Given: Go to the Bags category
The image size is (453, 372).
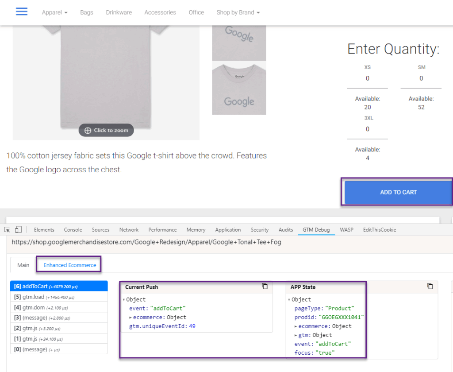Looking at the screenshot, I should point(87,12).
